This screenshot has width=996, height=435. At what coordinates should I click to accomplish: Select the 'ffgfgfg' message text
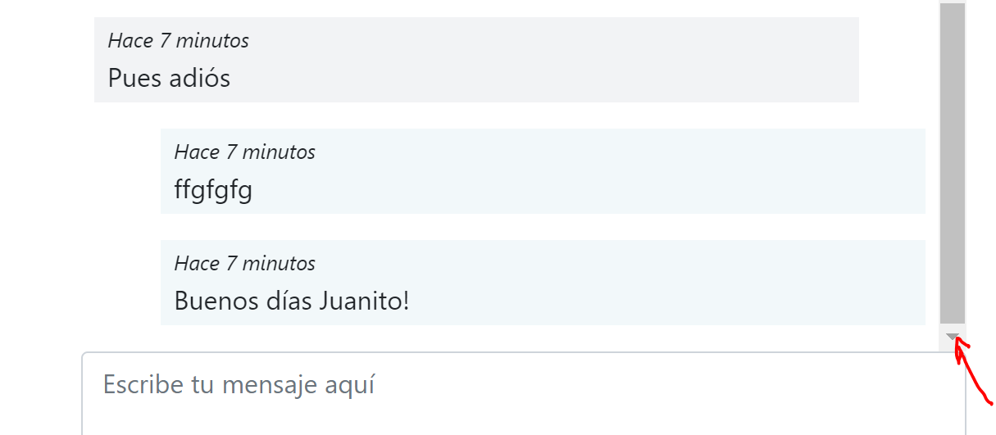pos(213,191)
